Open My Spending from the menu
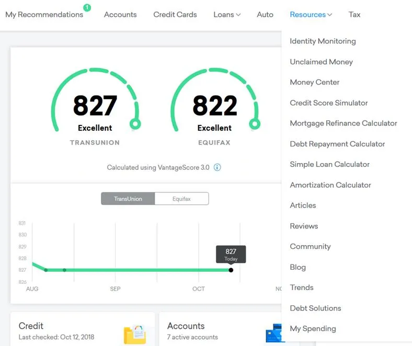 (313, 329)
